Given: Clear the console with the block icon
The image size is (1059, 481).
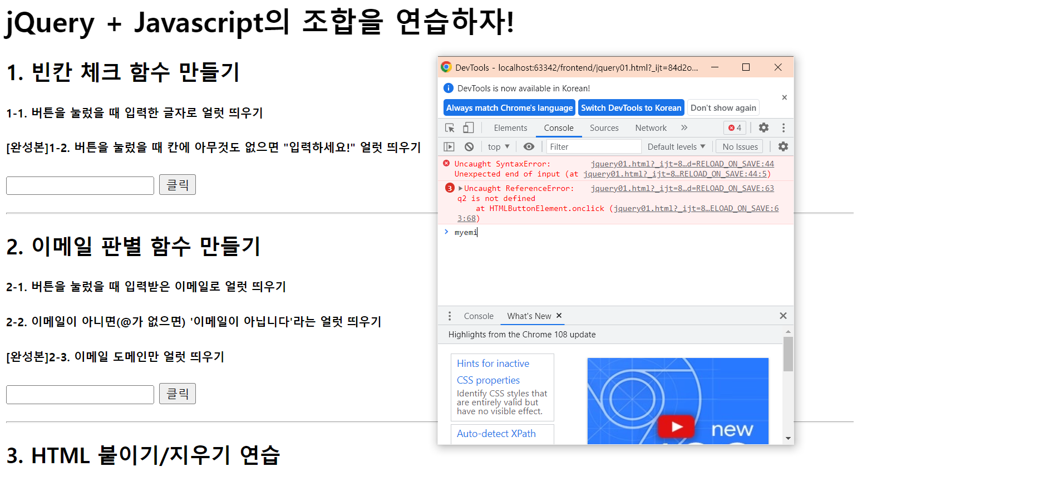Looking at the screenshot, I should (x=469, y=146).
